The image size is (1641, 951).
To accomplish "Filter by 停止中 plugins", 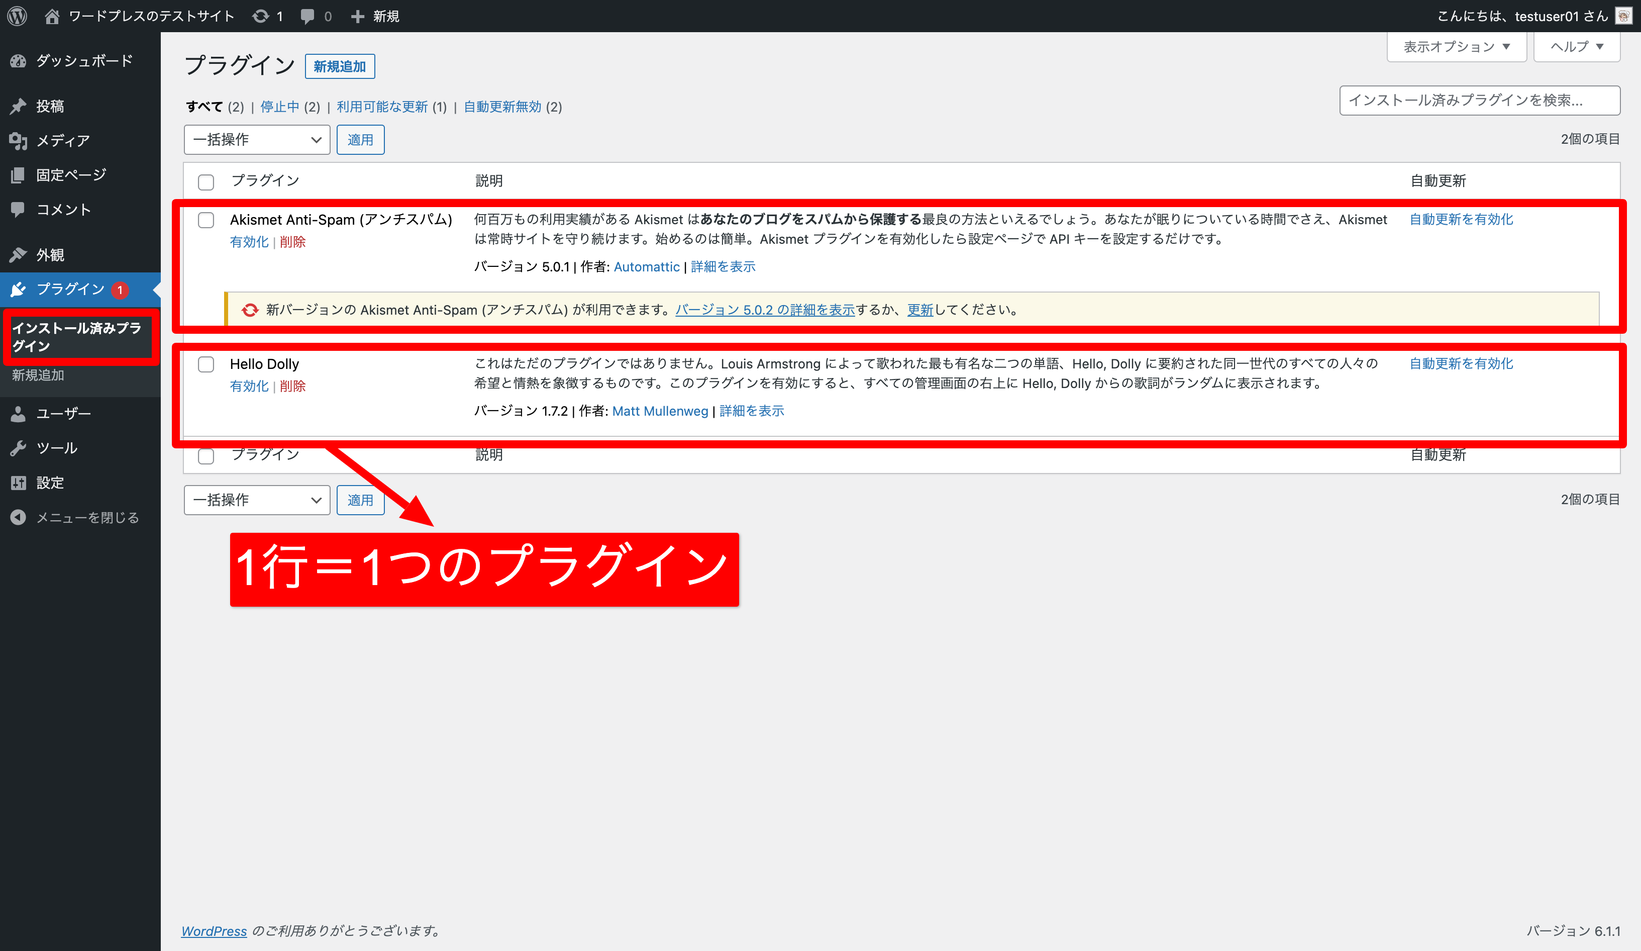I will click(x=280, y=107).
